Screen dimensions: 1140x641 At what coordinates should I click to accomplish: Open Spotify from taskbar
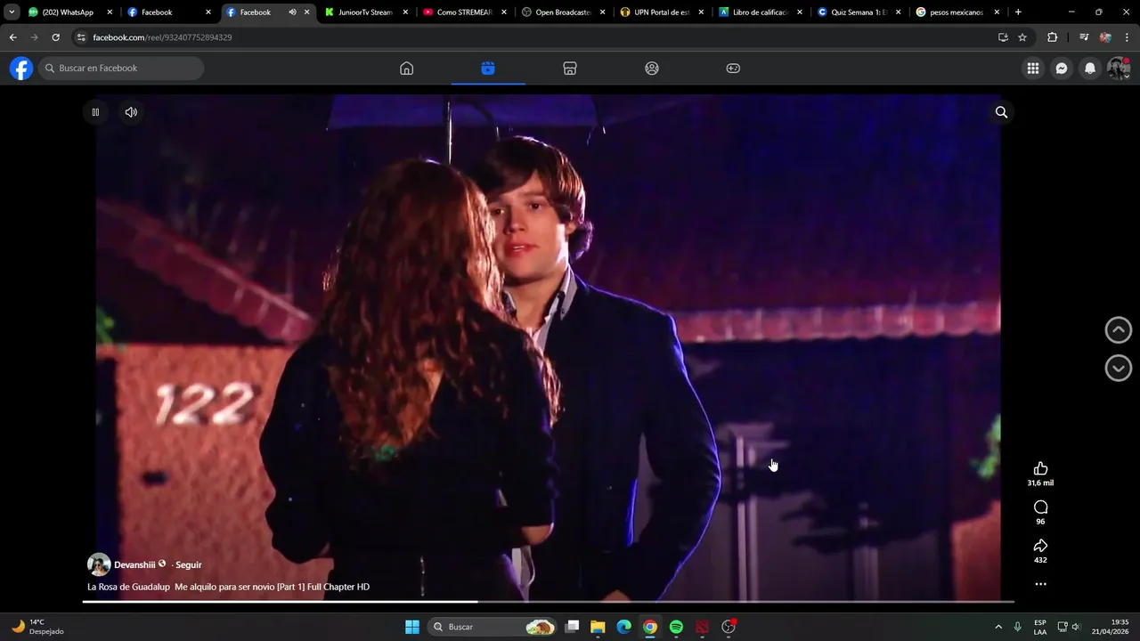tap(676, 627)
